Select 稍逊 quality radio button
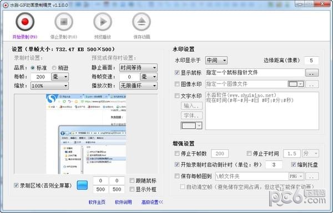The width and height of the screenshot is (333, 213). coord(54,68)
